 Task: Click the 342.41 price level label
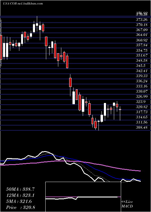pyautogui.click(x=142, y=71)
